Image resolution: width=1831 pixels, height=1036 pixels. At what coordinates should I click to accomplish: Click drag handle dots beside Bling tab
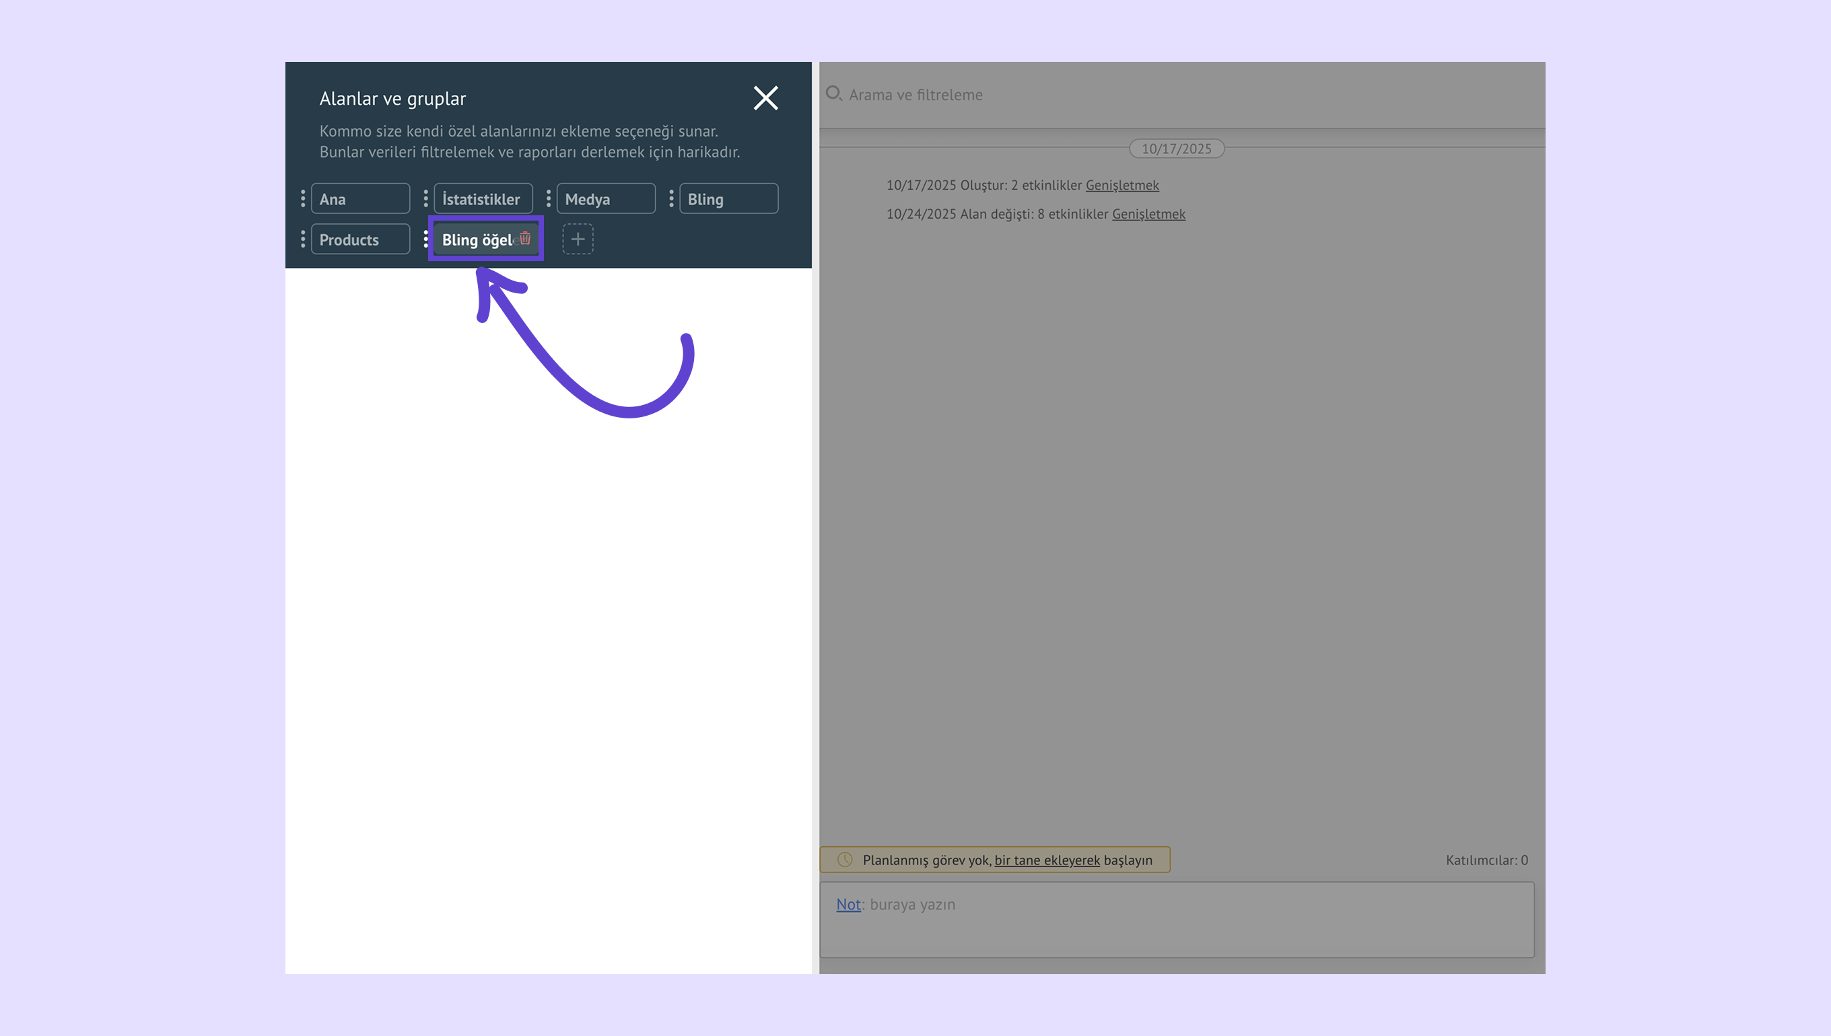(671, 198)
